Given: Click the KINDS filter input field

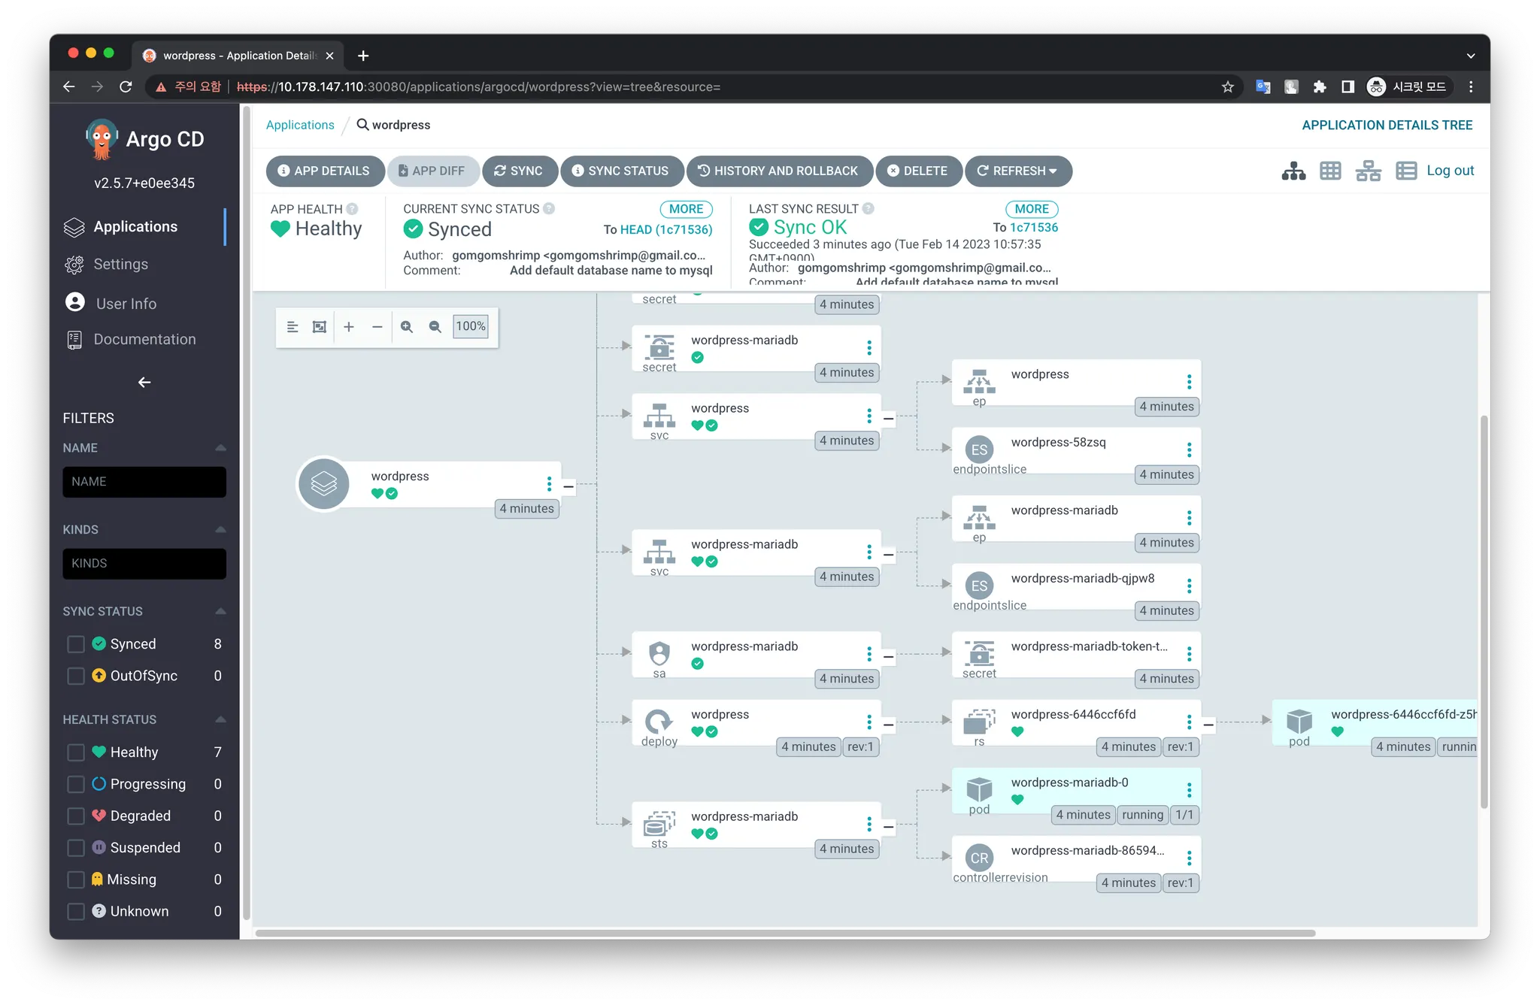Looking at the screenshot, I should click(x=144, y=564).
